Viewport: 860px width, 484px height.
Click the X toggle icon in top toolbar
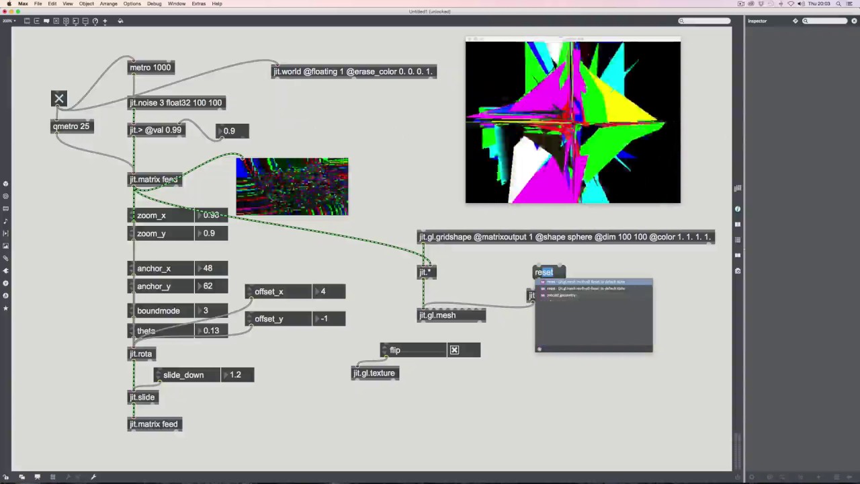tap(56, 21)
